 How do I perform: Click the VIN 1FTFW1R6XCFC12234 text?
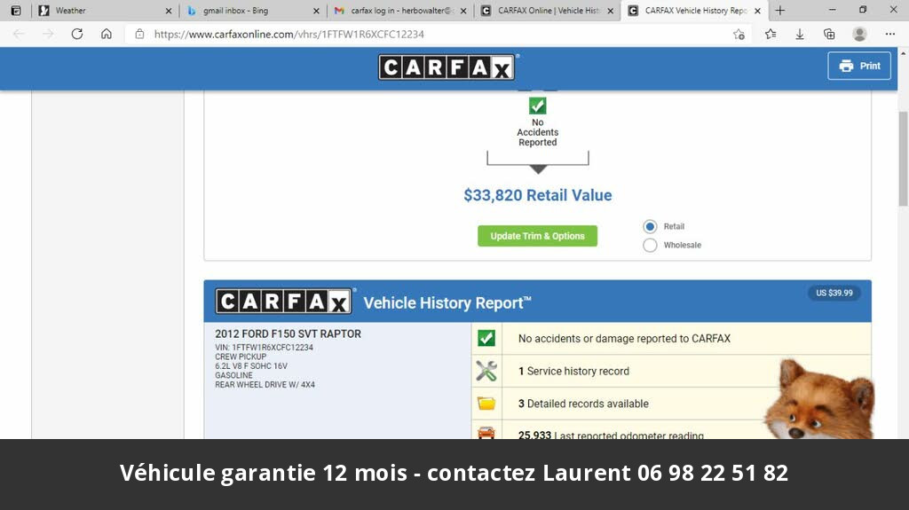tap(264, 348)
